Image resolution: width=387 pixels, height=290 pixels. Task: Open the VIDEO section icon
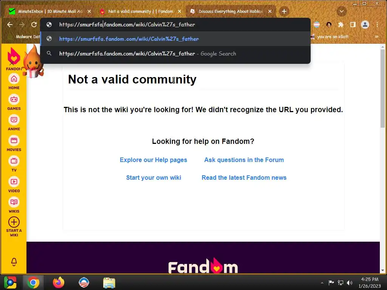(14, 182)
